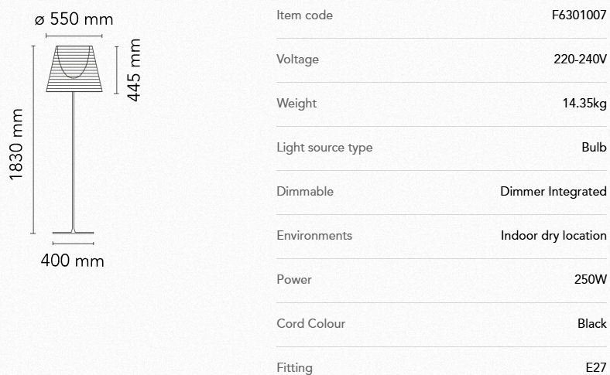This screenshot has height=375, width=610.
Task: Click the 14.35kg weight value
Action: [584, 104]
